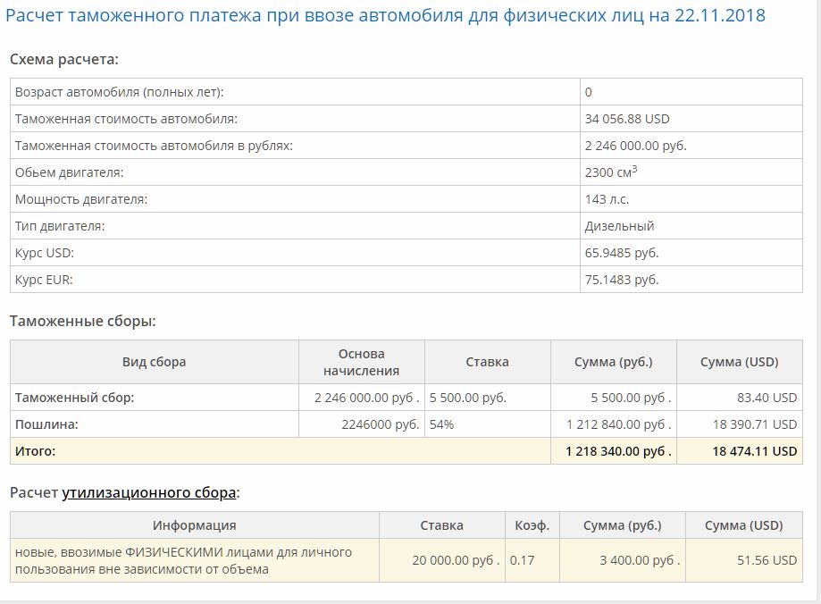821x604 pixels.
Task: Click the Сумма (USD) header in customs fees table
Action: [x=740, y=362]
